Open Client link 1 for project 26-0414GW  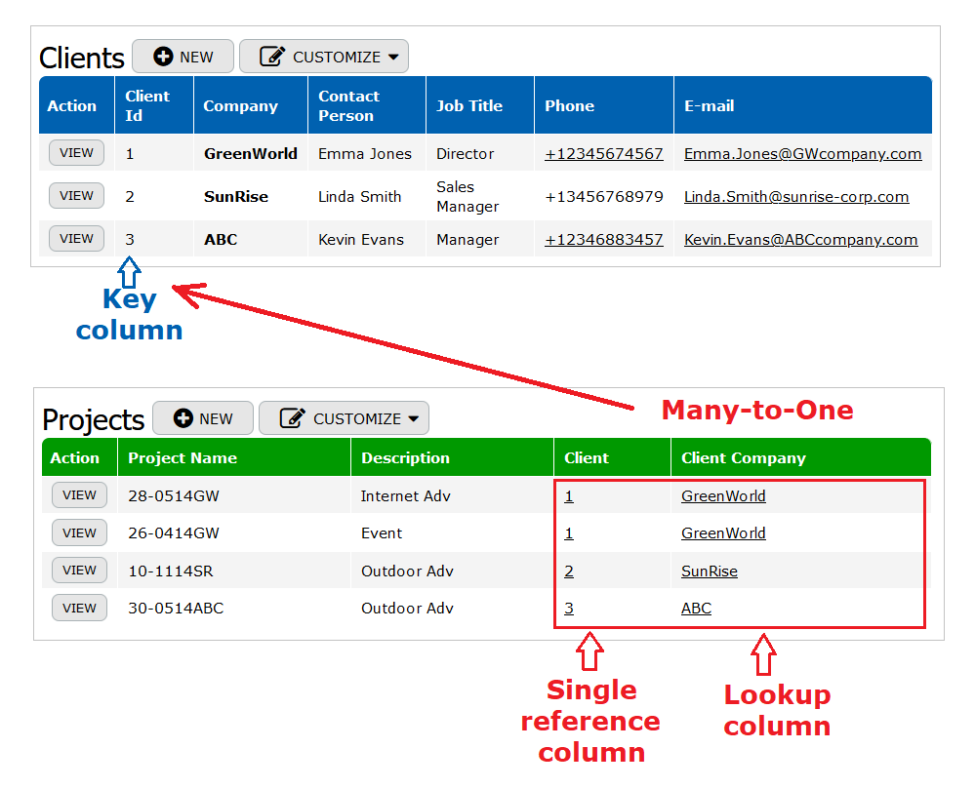point(569,533)
